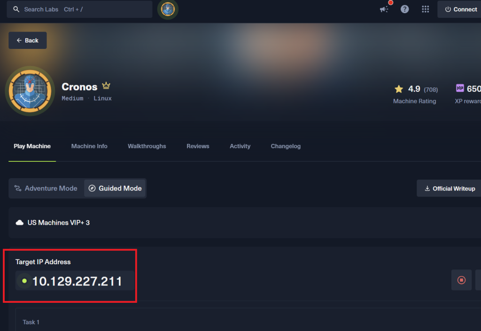Click the gold star rating icon
Screen dimensions: 481x331
398,89
